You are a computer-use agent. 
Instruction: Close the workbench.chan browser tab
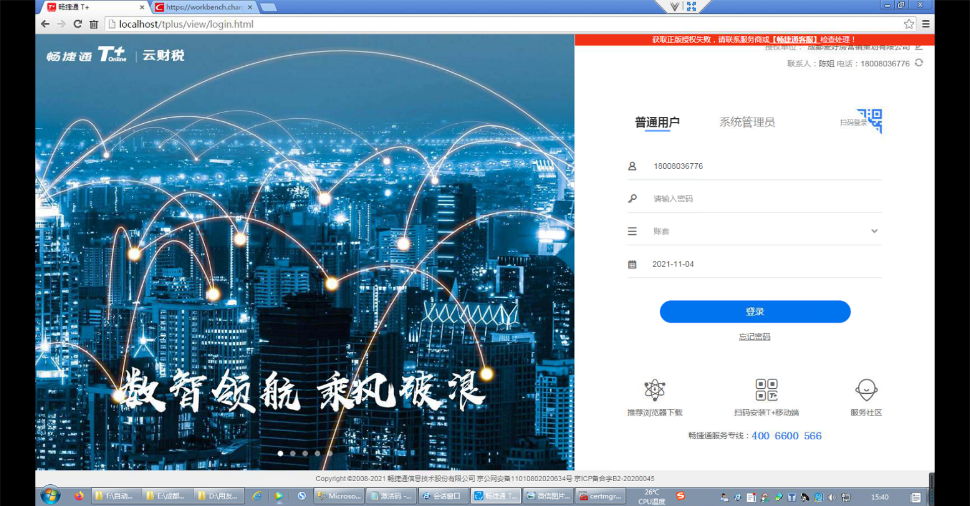250,7
